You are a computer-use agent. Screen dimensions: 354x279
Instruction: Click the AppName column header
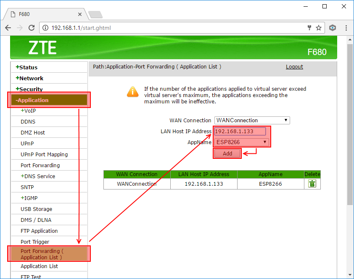(x=270, y=174)
